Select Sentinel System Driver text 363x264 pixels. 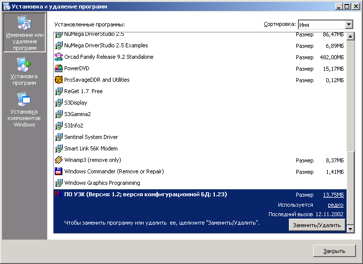tap(91, 137)
